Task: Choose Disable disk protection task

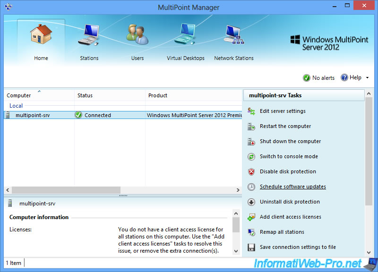Action: click(288, 171)
